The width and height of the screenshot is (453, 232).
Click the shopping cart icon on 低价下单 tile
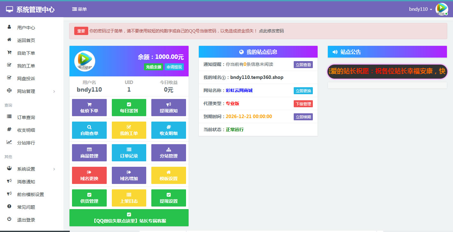tap(89, 104)
